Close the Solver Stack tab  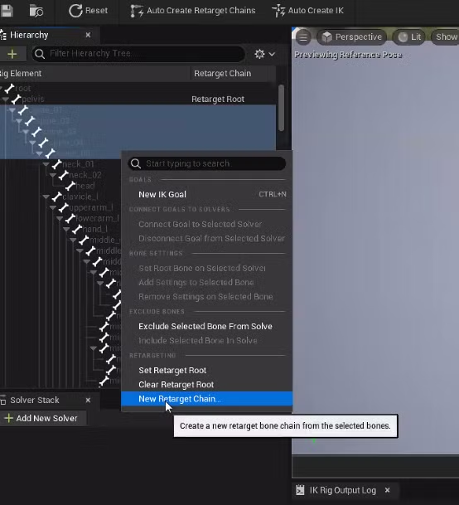tap(88, 400)
